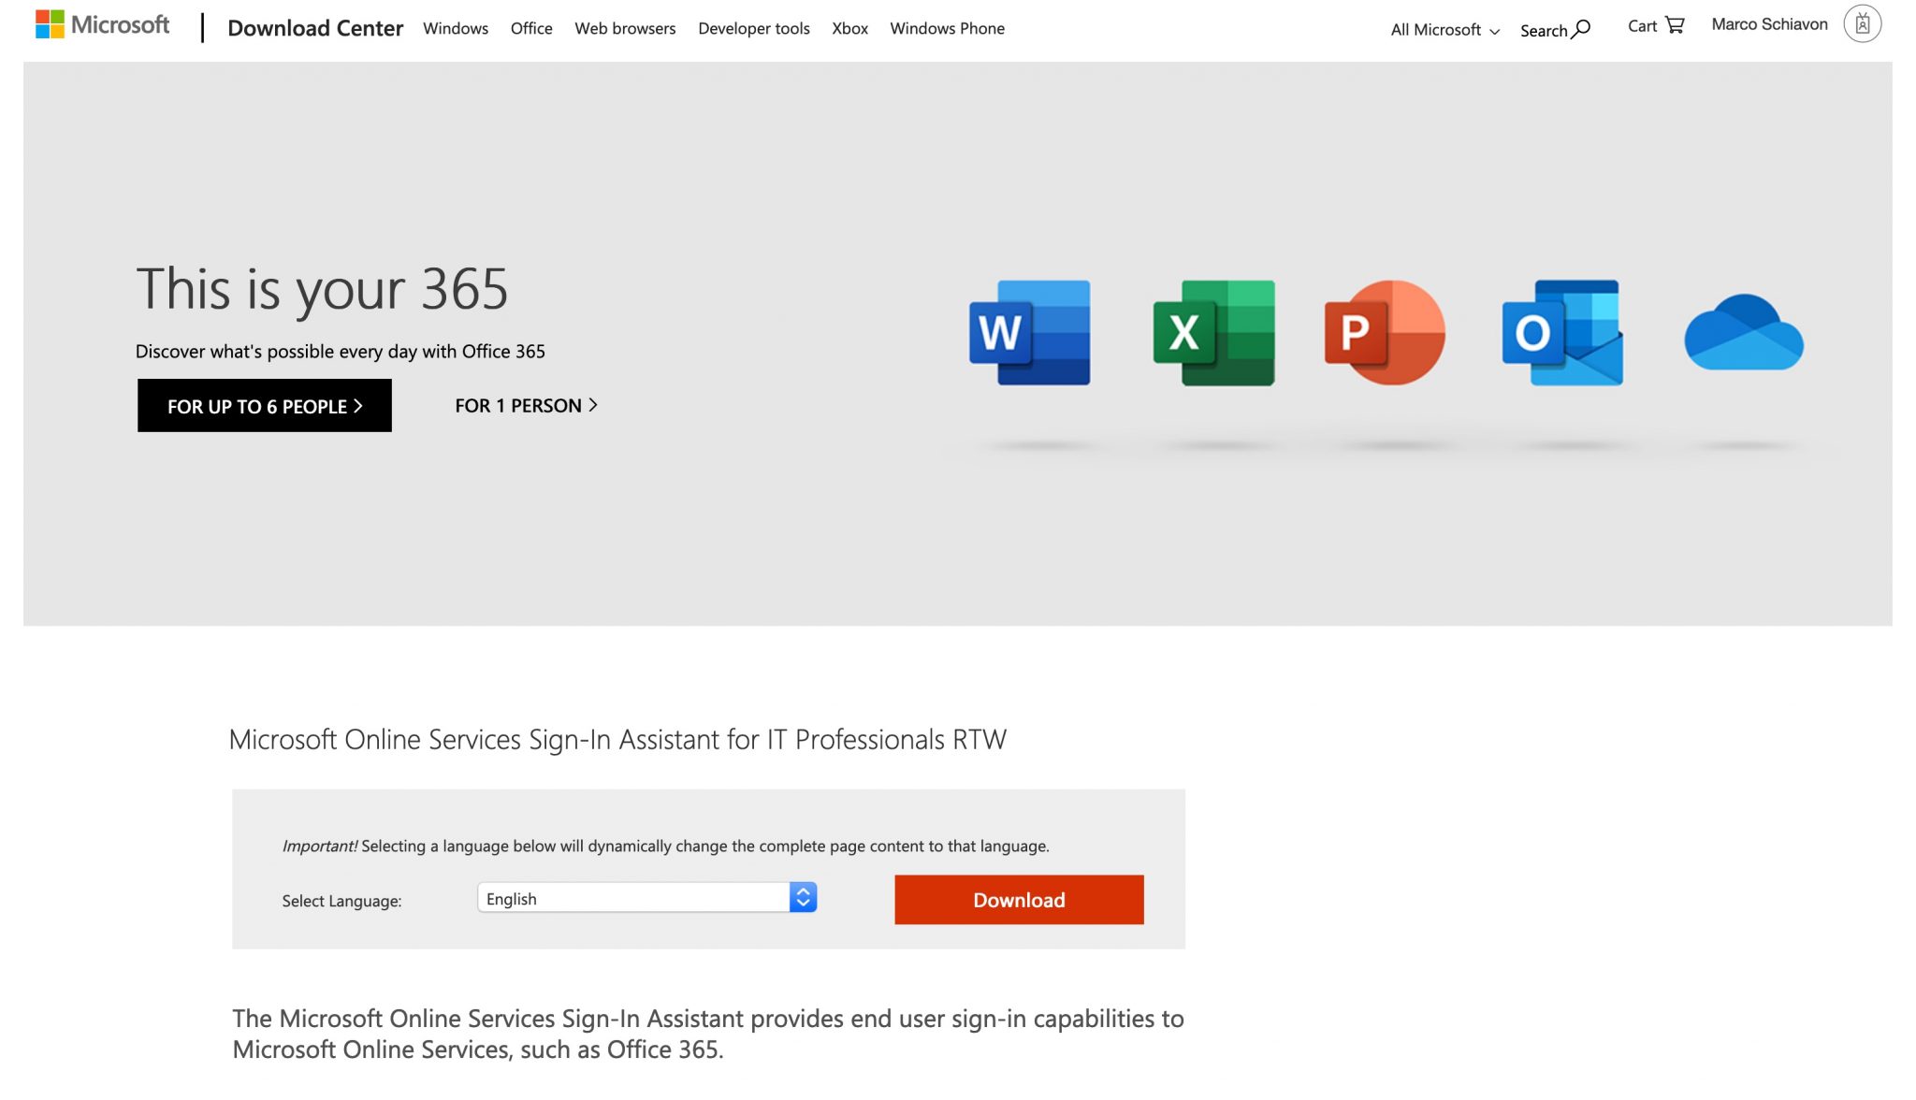Screen dimensions: 1916x1100
Task: Click the Search magnifier icon
Action: click(x=1581, y=29)
